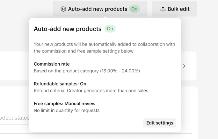Click the gear icon beside Auto-add new products
Image resolution: width=218 pixels, height=139 pixels.
pyautogui.click(x=63, y=9)
